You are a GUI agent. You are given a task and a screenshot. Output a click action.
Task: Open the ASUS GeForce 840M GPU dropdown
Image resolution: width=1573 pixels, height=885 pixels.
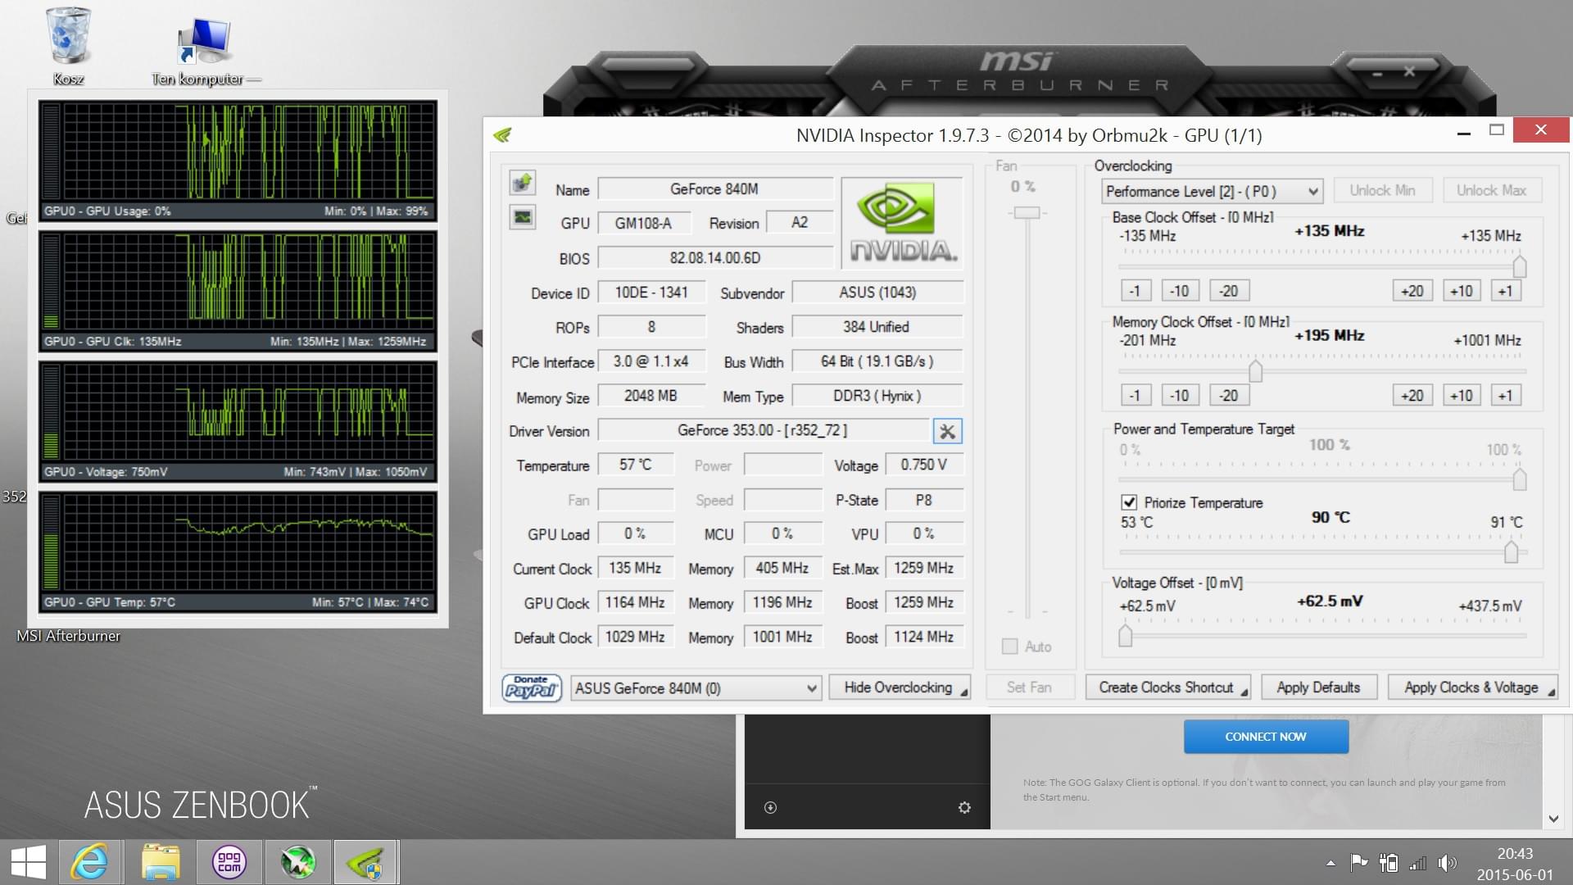tap(696, 688)
